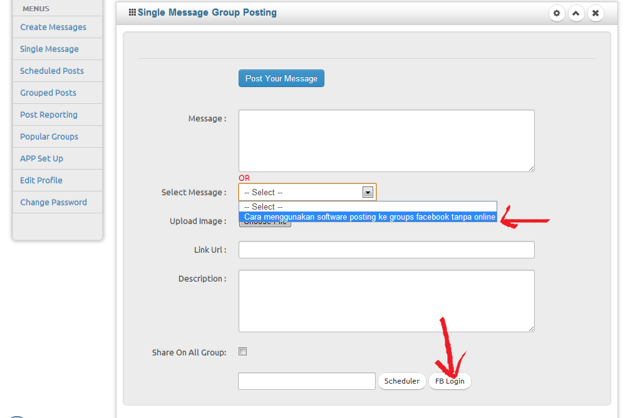Tick the Share On All Group checkbox

243,352
